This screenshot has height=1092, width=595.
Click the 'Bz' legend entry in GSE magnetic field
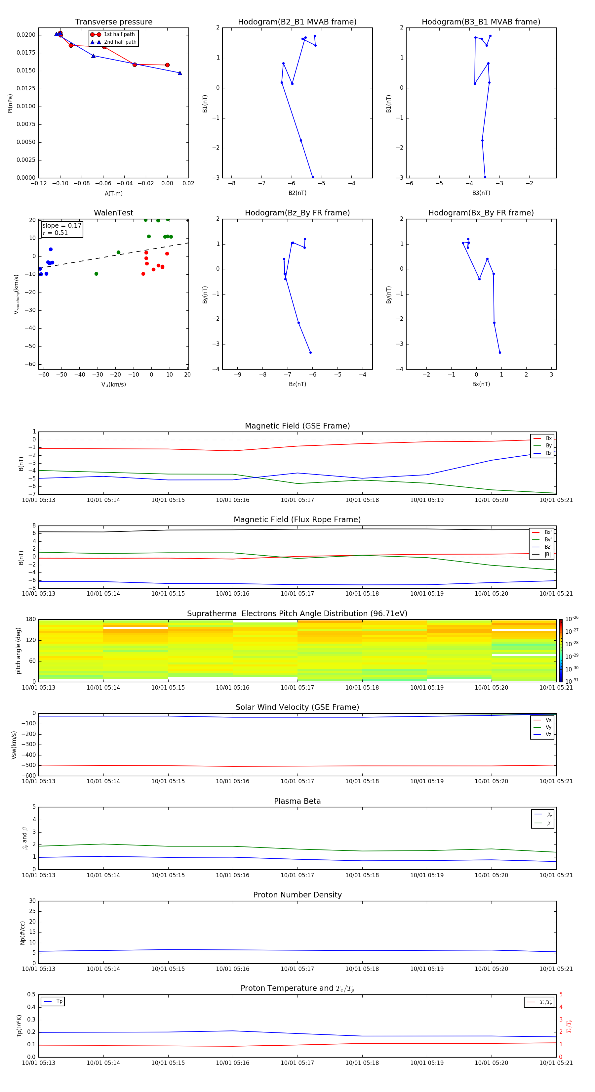(x=542, y=454)
